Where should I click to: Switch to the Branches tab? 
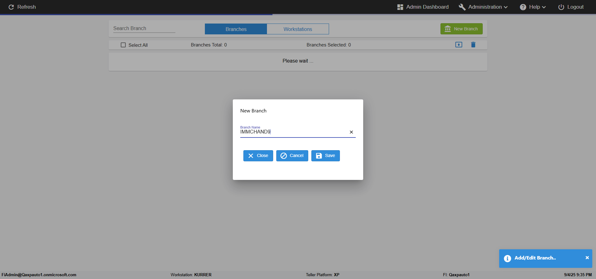(x=236, y=29)
